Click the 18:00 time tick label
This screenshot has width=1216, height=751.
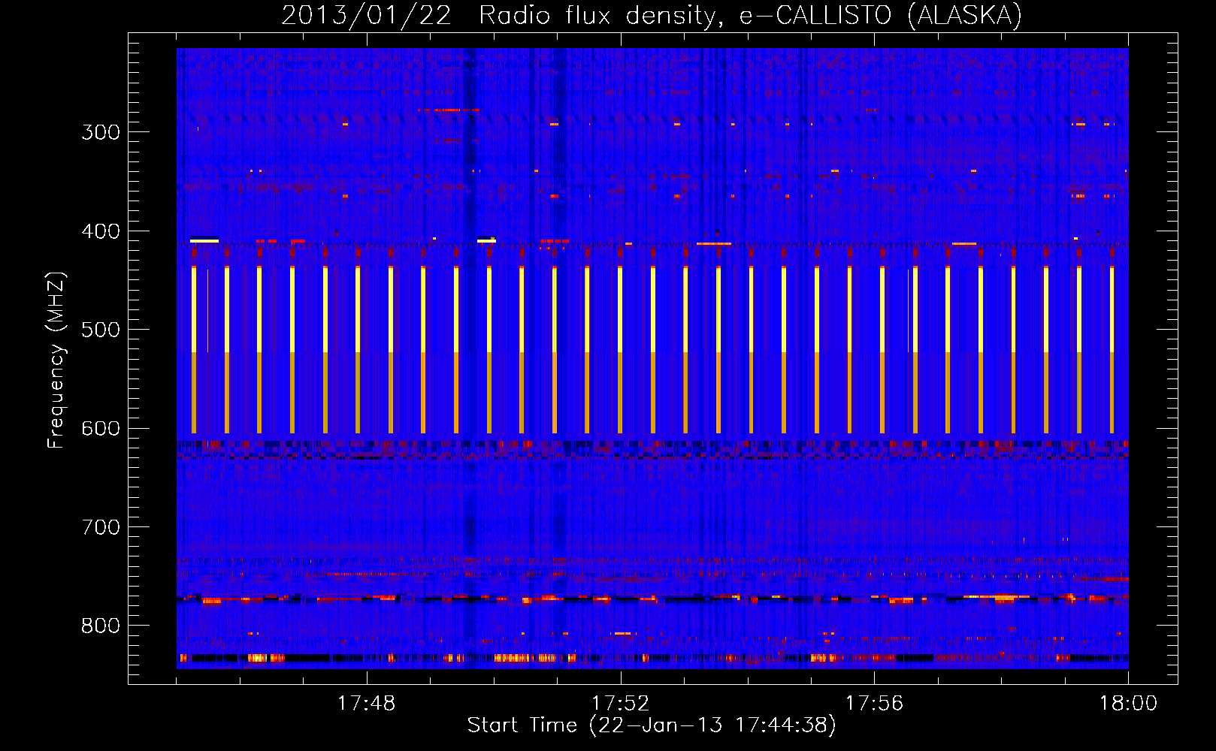(1128, 704)
